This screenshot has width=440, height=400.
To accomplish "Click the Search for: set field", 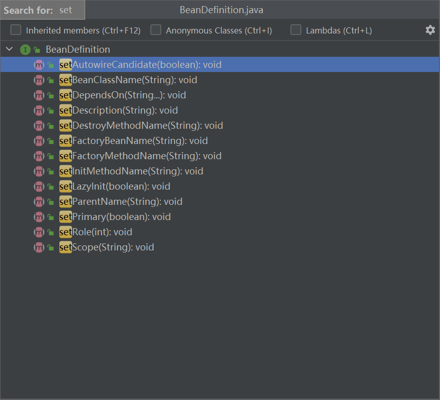I will [x=43, y=10].
